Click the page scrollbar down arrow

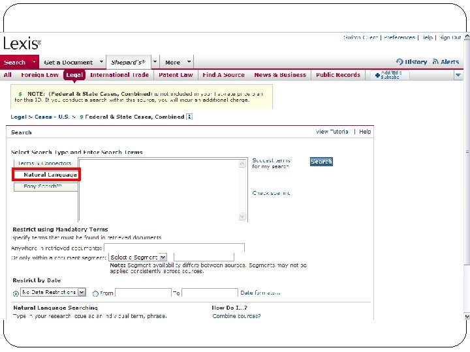[x=467, y=316]
